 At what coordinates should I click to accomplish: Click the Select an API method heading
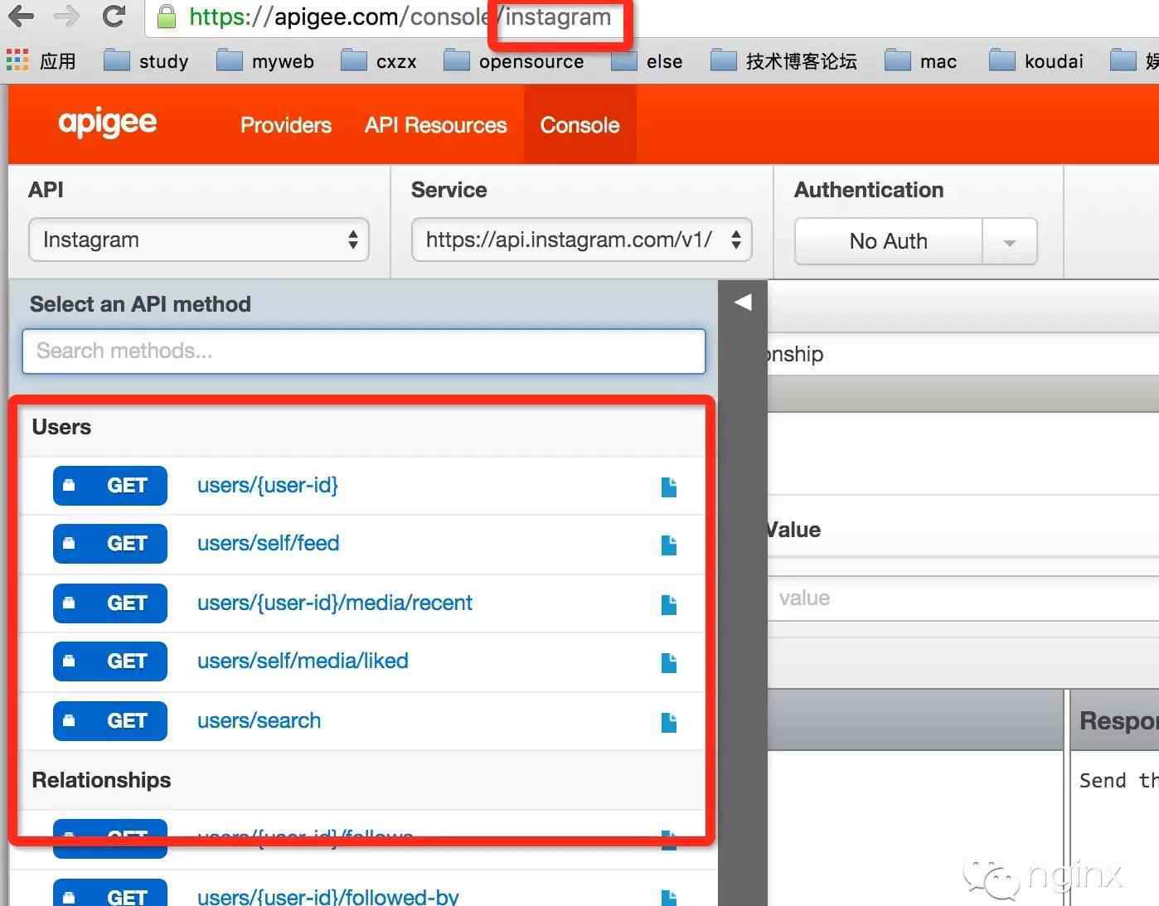click(140, 304)
